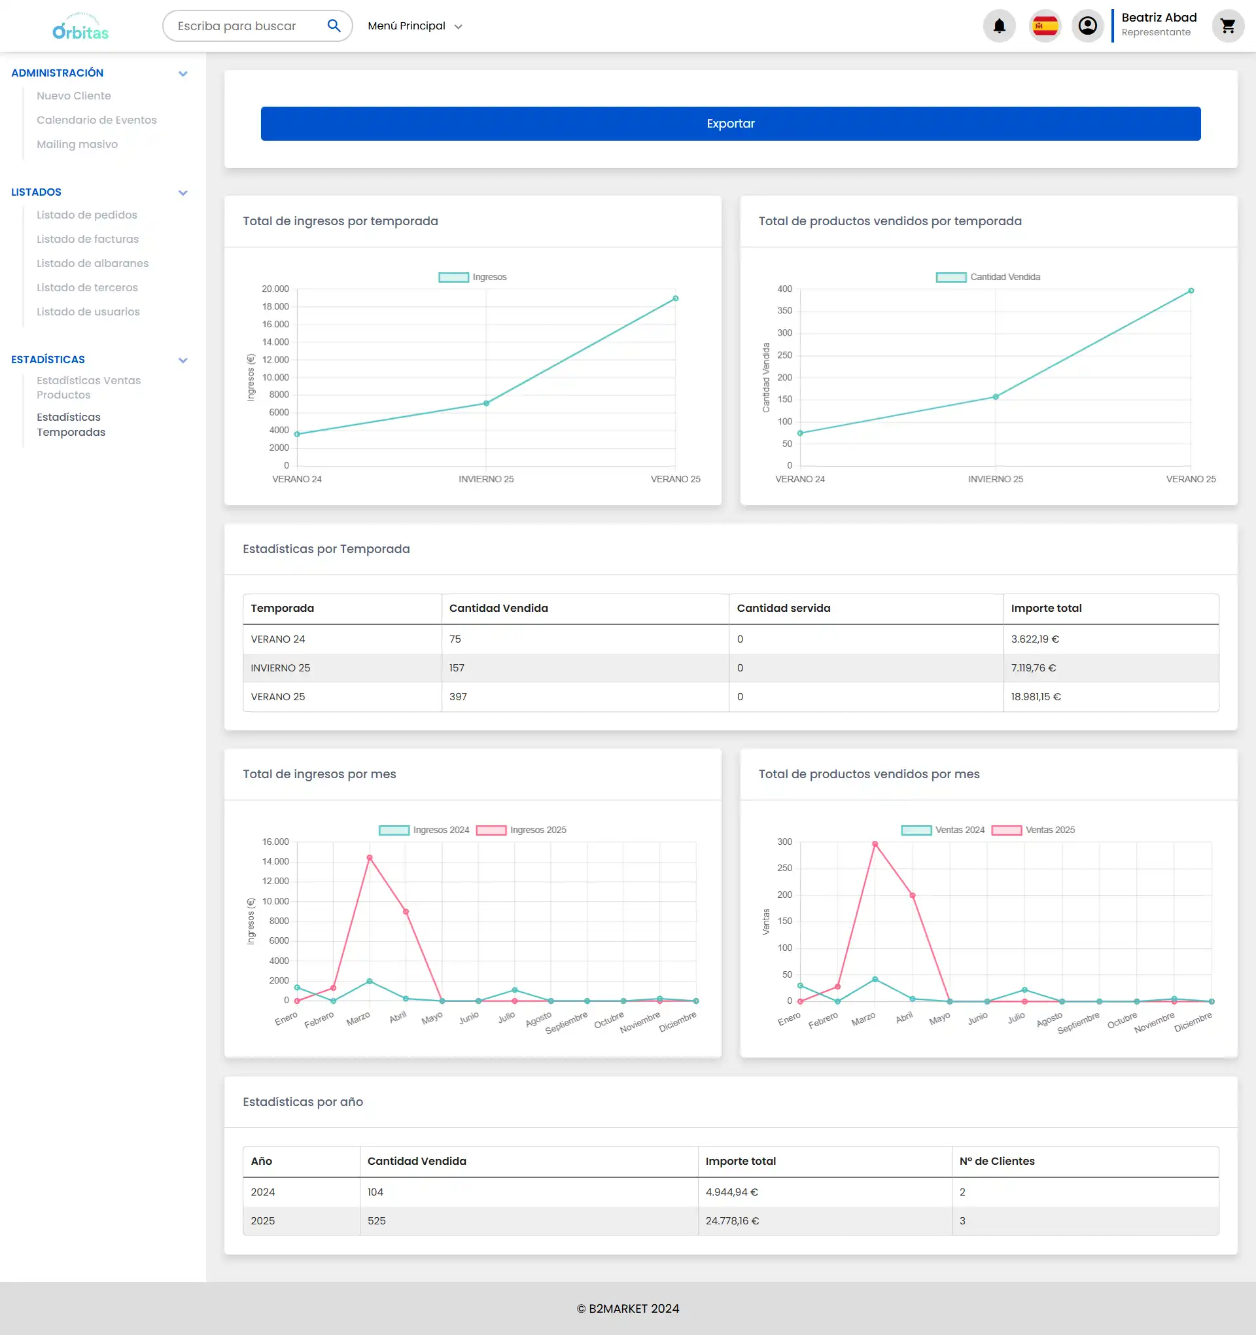The height and width of the screenshot is (1335, 1256).
Task: Click the user profile avatar icon
Action: (x=1087, y=26)
